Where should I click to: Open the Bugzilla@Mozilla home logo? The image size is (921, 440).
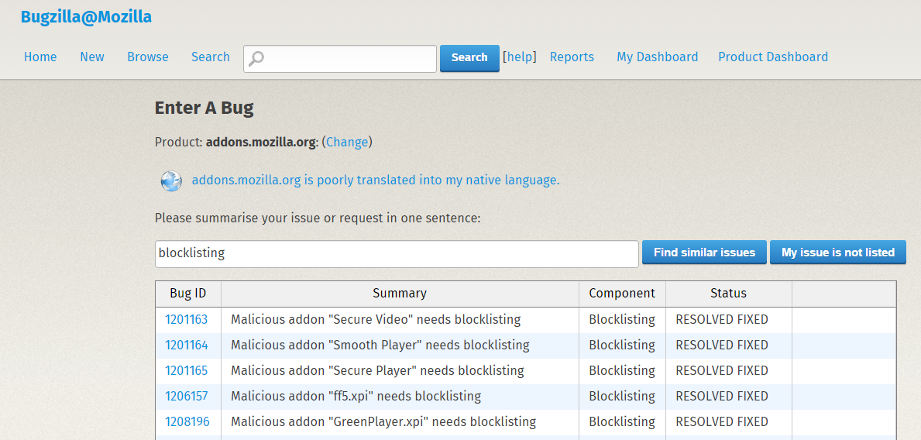pos(86,17)
